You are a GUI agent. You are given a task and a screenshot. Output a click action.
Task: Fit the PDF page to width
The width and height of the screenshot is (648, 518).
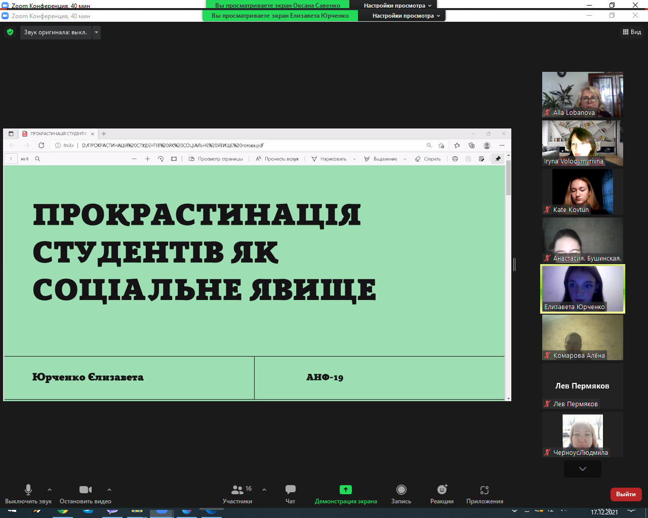coord(174,159)
